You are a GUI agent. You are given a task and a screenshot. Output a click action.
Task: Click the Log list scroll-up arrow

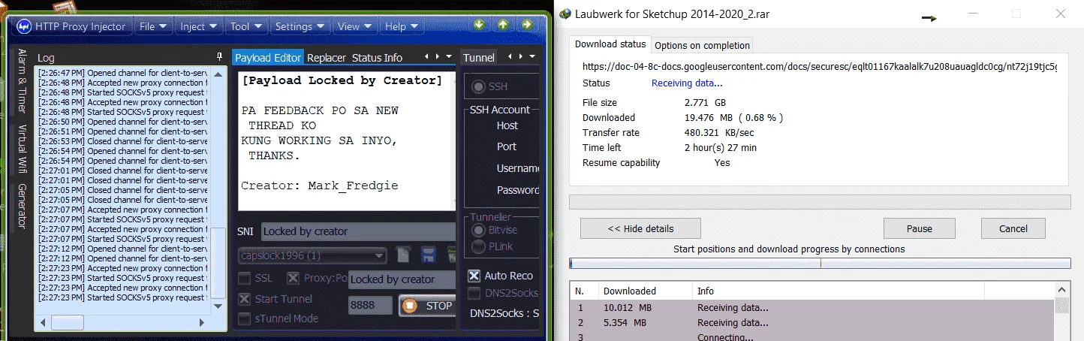[x=218, y=73]
